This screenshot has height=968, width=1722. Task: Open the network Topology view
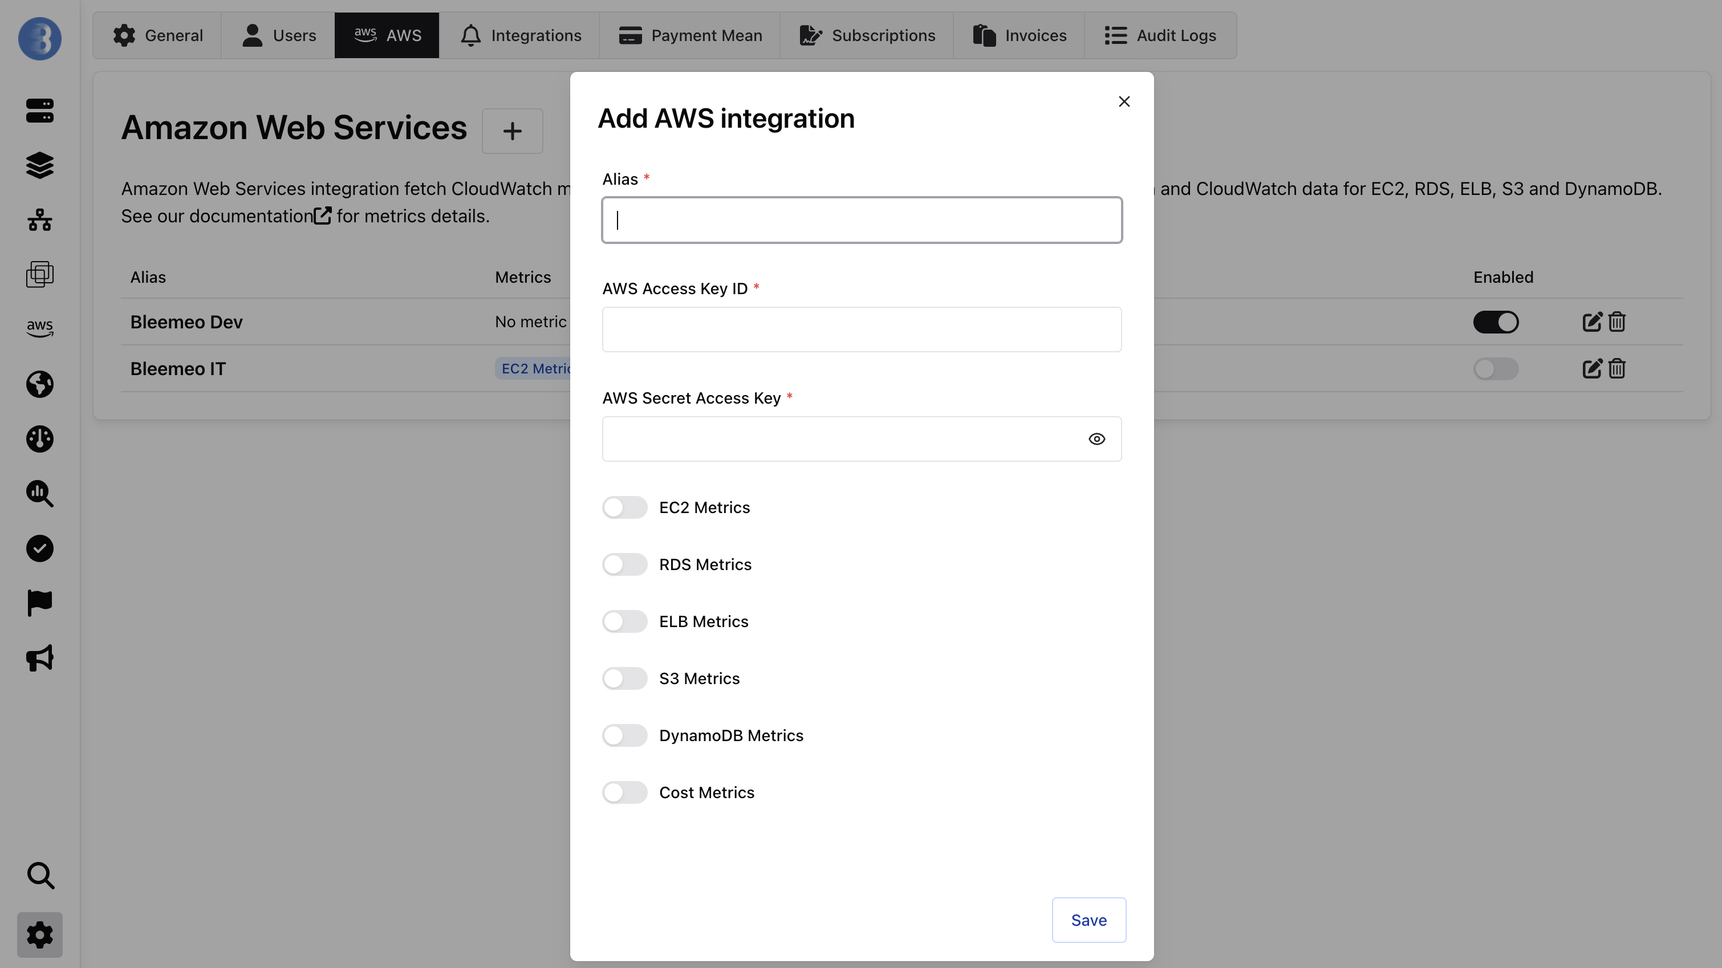(39, 221)
